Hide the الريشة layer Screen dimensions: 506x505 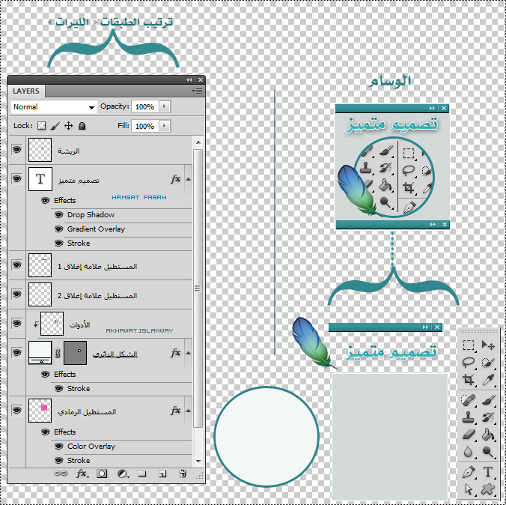[x=16, y=150]
